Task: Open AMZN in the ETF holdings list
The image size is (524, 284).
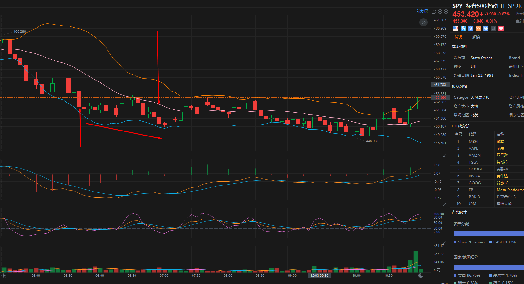Action: point(475,155)
